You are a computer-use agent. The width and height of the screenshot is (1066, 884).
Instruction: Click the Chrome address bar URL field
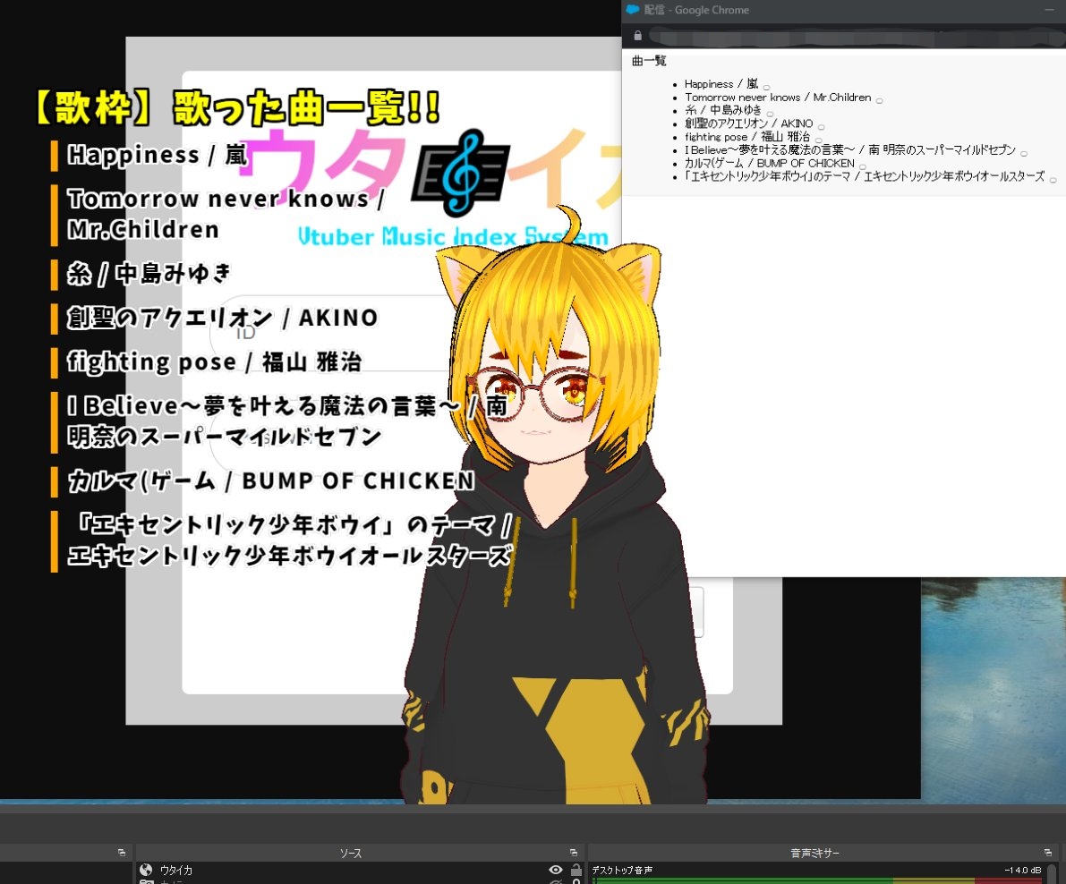857,35
